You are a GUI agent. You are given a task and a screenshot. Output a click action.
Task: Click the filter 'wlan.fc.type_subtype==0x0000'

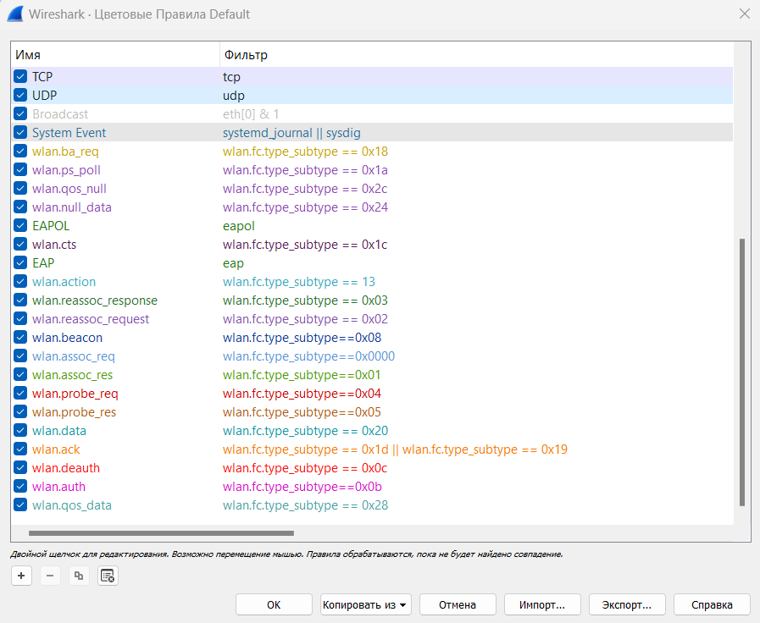pos(308,356)
